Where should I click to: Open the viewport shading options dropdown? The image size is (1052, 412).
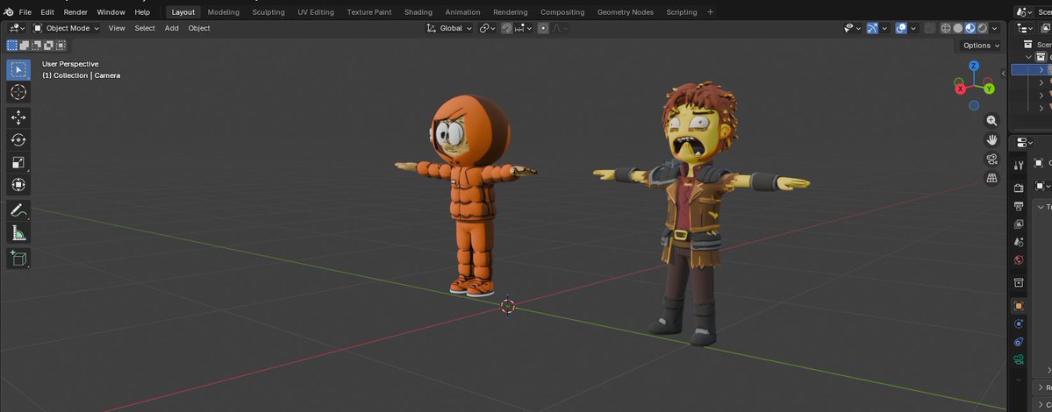[x=994, y=28]
